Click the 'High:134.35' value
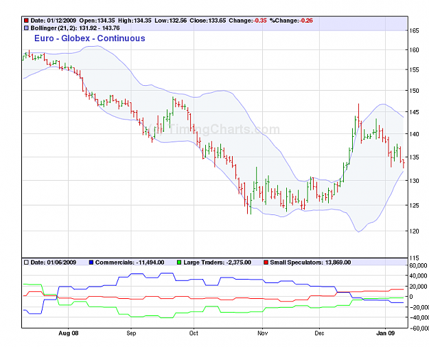This screenshot has width=429, height=347. click(x=135, y=21)
